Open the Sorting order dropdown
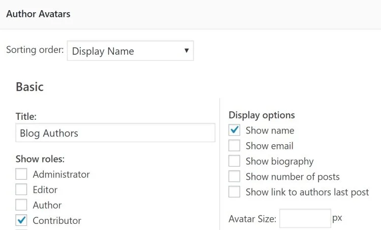The width and height of the screenshot is (381, 230). 130,51
